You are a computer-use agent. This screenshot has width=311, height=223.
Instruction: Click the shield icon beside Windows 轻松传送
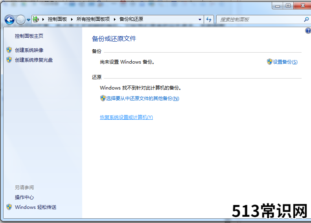coord(9,207)
